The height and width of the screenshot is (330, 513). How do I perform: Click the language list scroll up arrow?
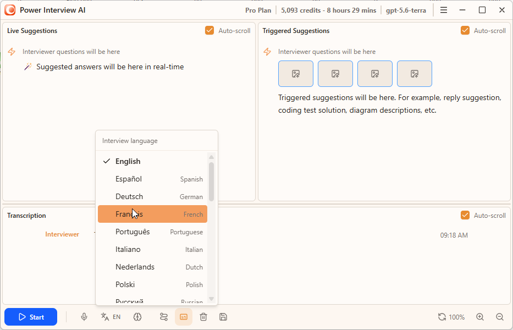pos(211,157)
